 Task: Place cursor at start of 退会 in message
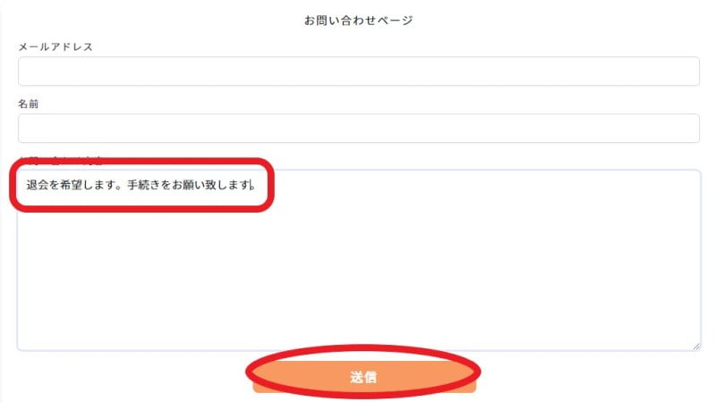coord(27,185)
